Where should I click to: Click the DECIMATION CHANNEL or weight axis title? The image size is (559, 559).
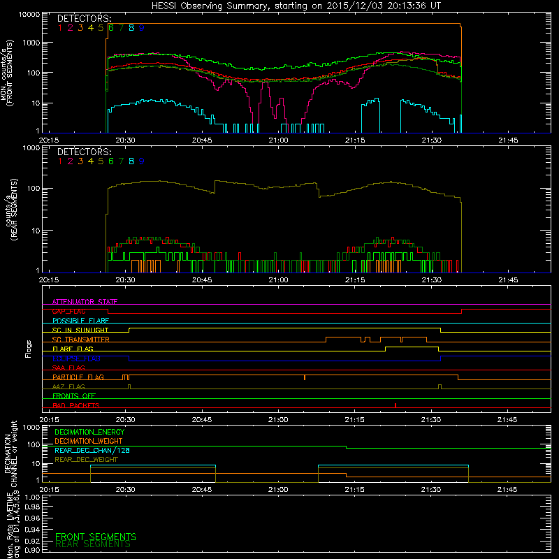pyautogui.click(x=10, y=453)
